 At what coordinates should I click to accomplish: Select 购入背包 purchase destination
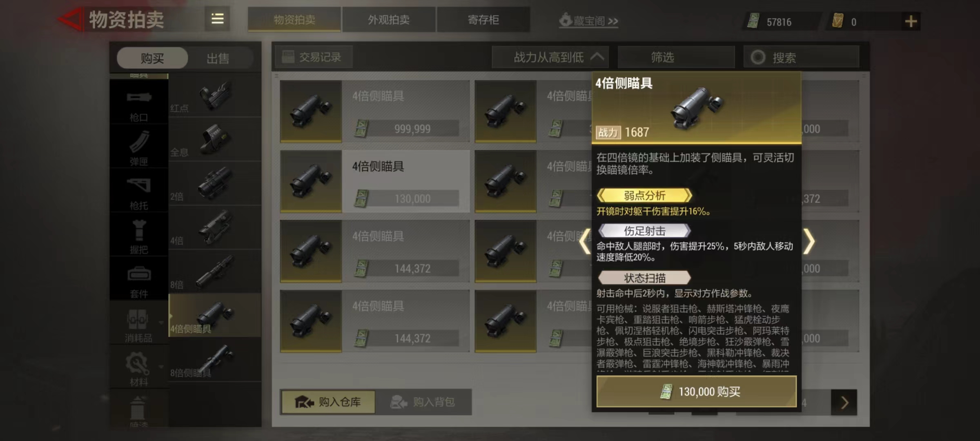click(x=423, y=402)
